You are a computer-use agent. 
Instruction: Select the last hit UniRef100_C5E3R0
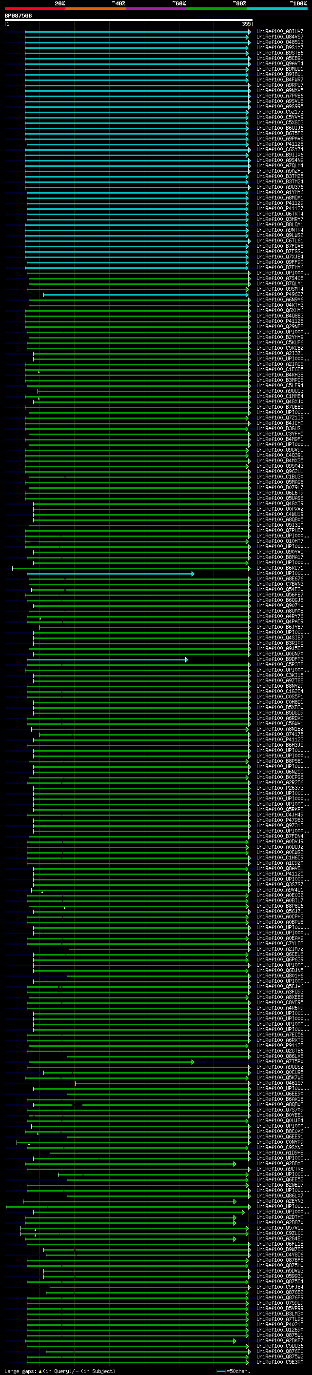[280, 1362]
